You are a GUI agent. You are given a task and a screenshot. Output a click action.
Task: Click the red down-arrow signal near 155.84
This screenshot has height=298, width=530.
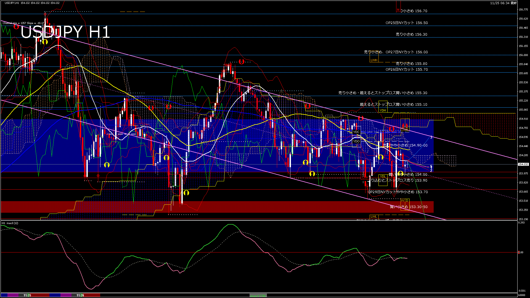pyautogui.click(x=242, y=62)
